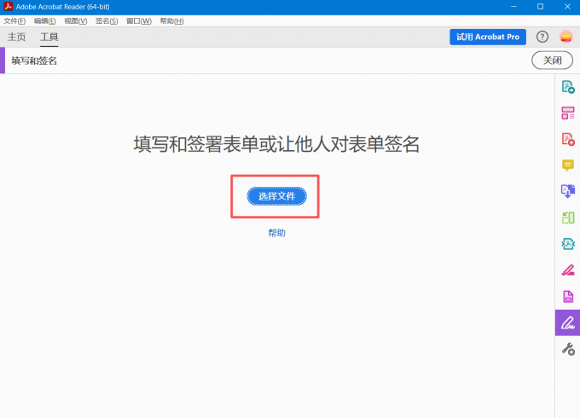Click the 关闭 button to exit tool
This screenshot has height=418, width=580.
552,61
